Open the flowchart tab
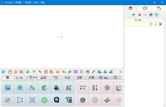The width and height of the screenshot is (166, 107). (x=55, y=77)
